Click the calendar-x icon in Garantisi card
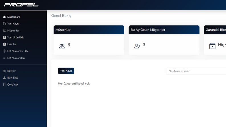Viewport: 226px width, 127px height. (x=212, y=46)
